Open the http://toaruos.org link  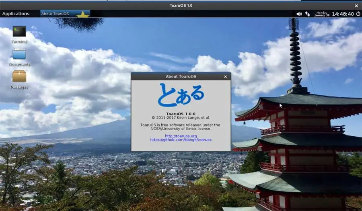[181, 136]
